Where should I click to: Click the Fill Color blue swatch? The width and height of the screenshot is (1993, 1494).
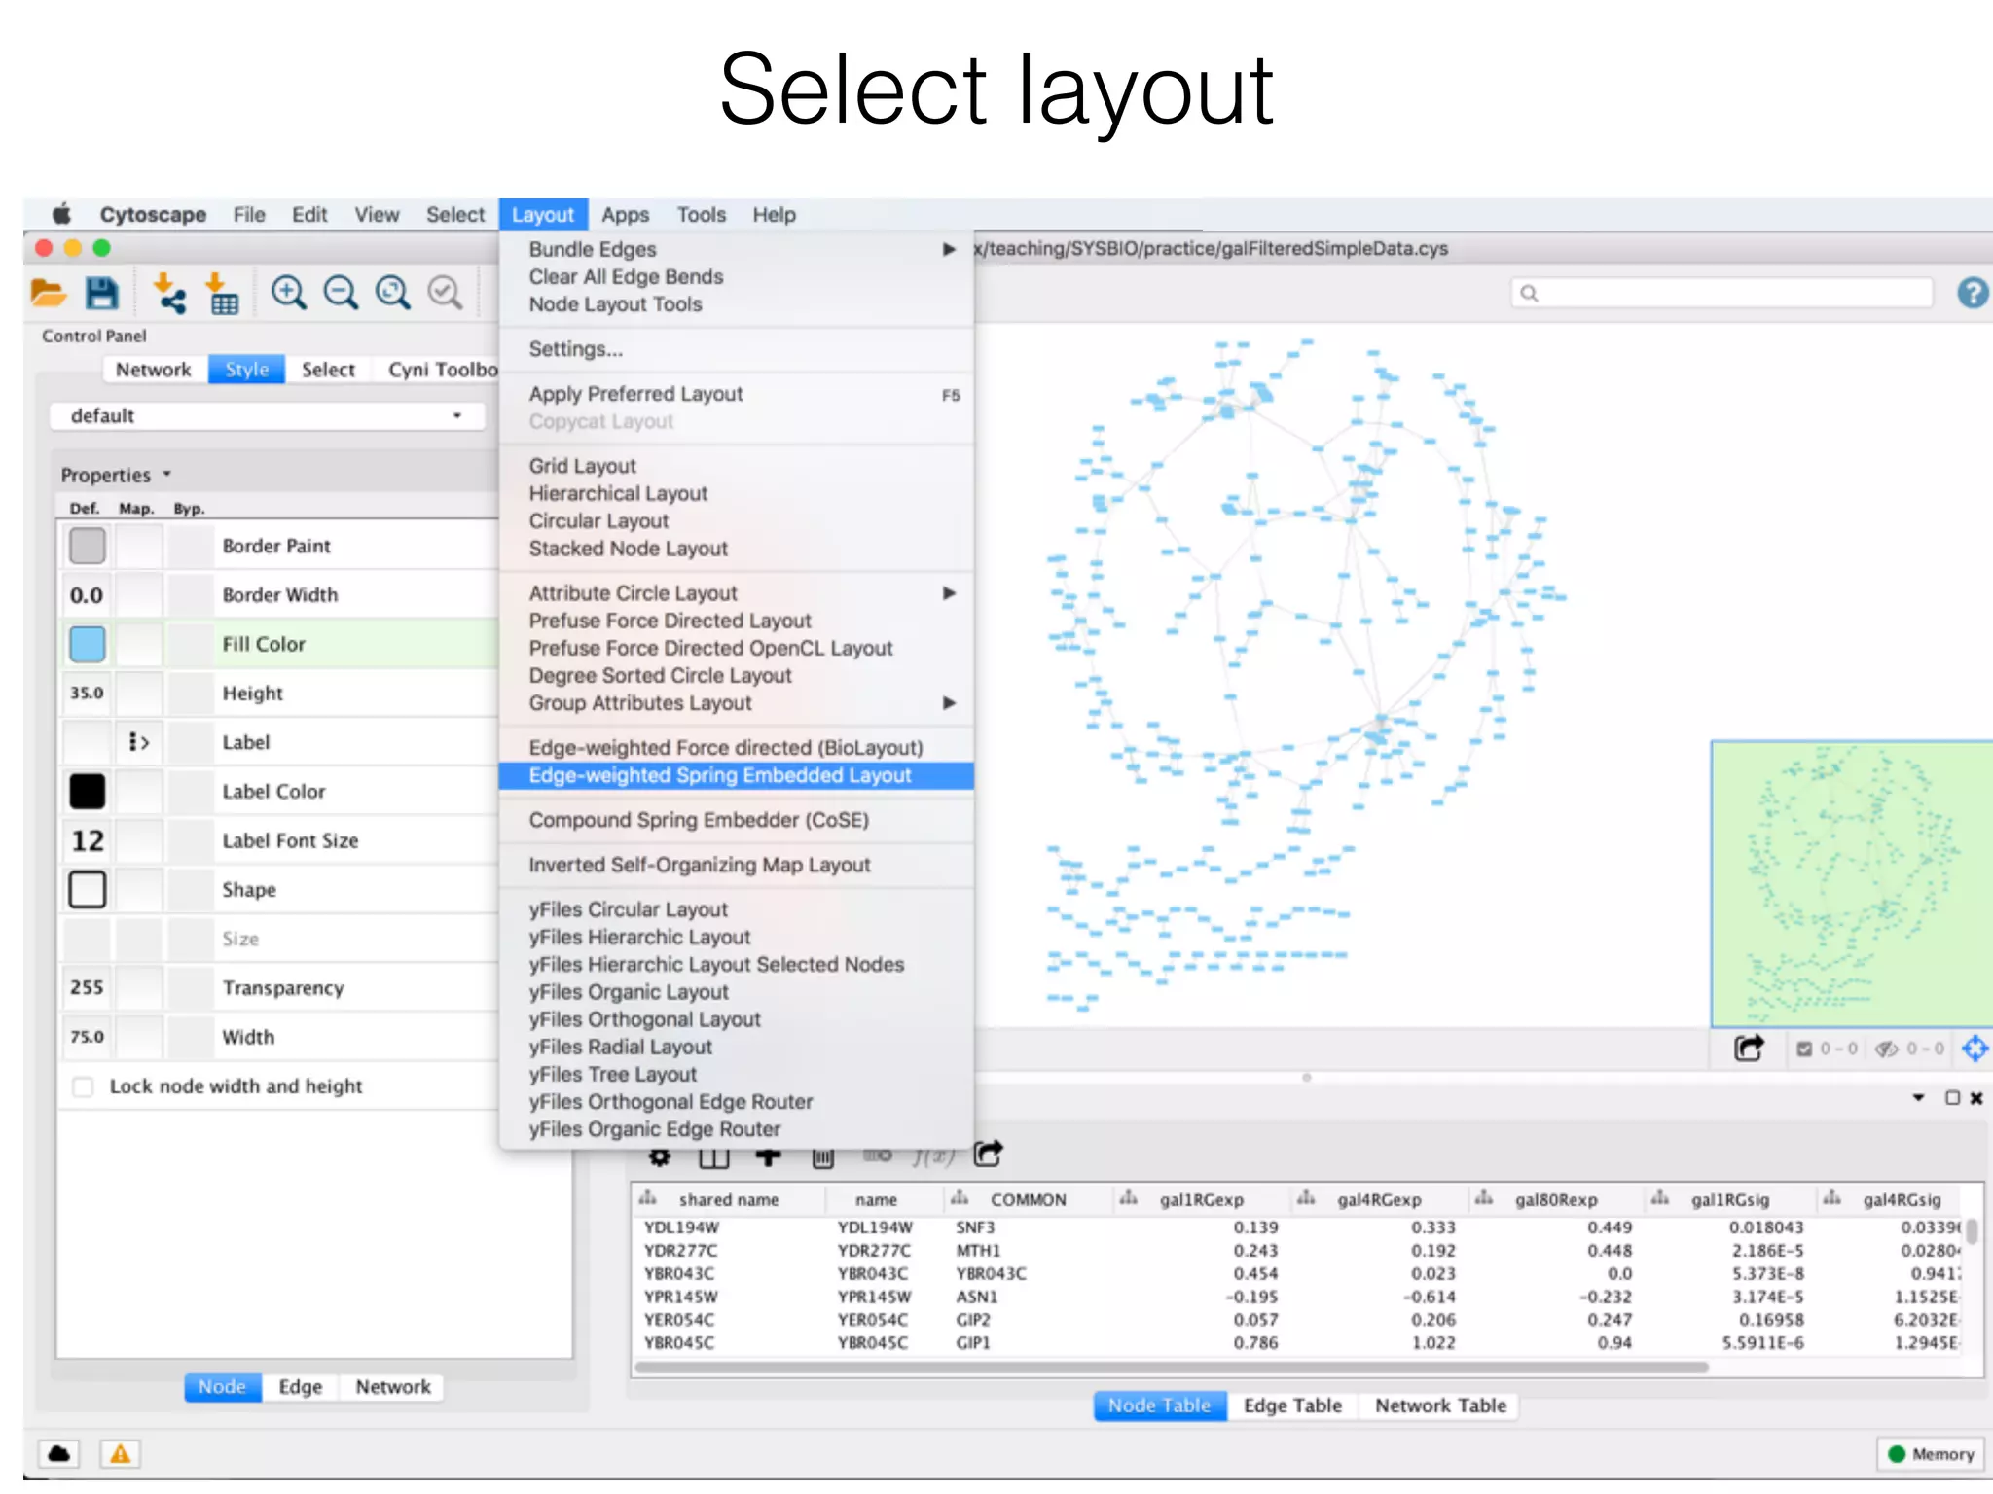(88, 644)
